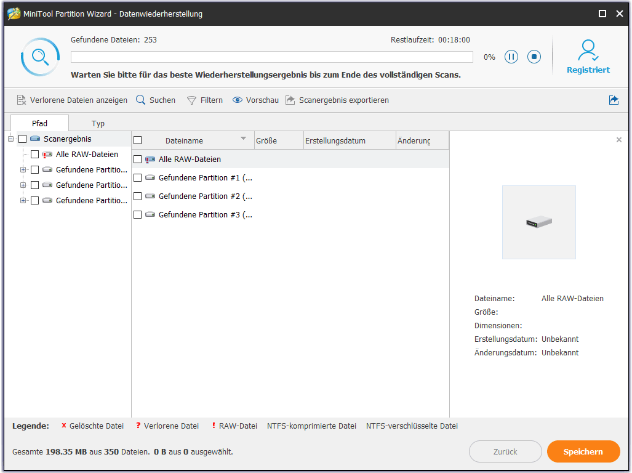The image size is (632, 473).
Task: Toggle select-all checkbox in list header
Action: [x=138, y=140]
